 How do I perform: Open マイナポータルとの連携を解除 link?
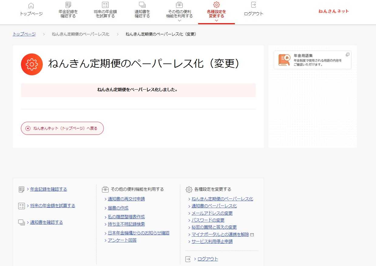click(x=220, y=234)
